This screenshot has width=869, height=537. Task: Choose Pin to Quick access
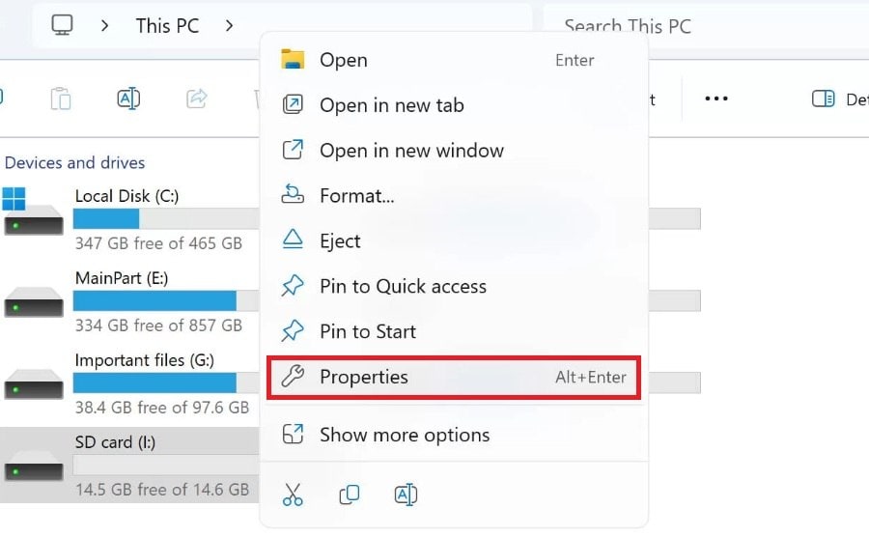(403, 286)
